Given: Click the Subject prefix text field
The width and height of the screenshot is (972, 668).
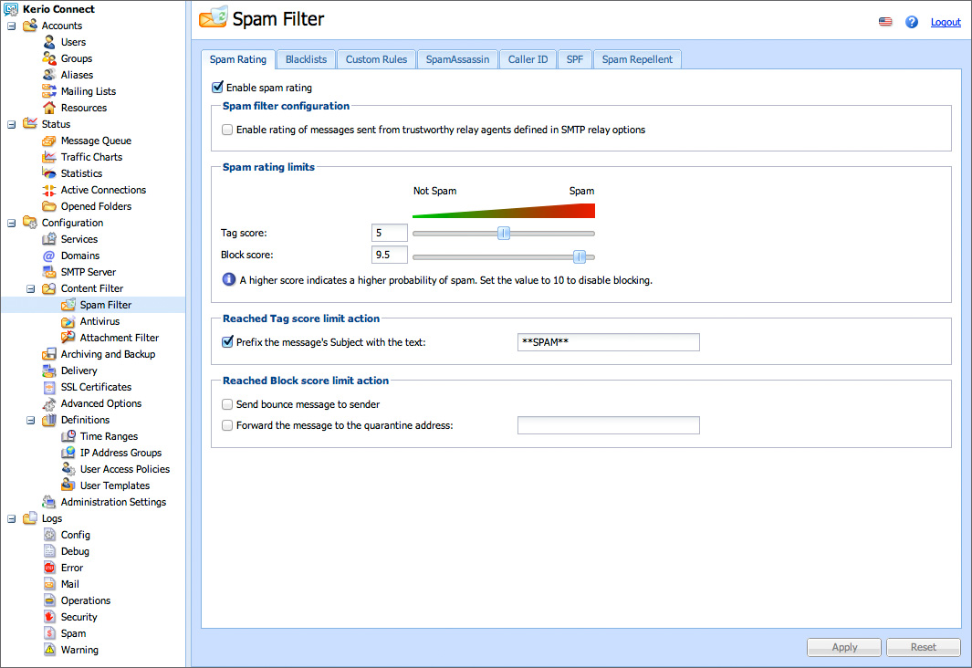Looking at the screenshot, I should coord(609,342).
